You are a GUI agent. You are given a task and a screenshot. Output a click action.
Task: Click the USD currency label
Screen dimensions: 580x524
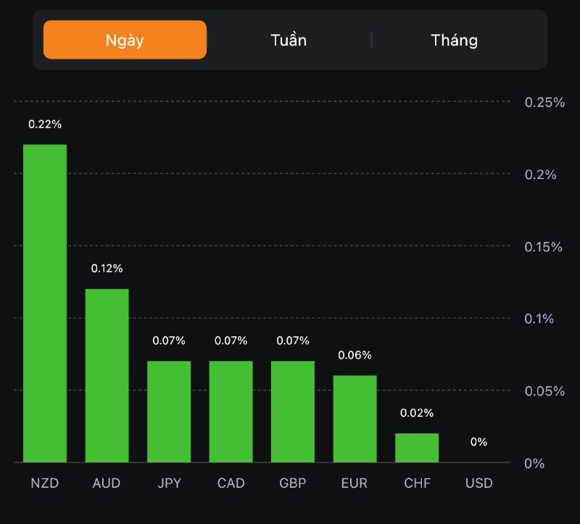[478, 483]
